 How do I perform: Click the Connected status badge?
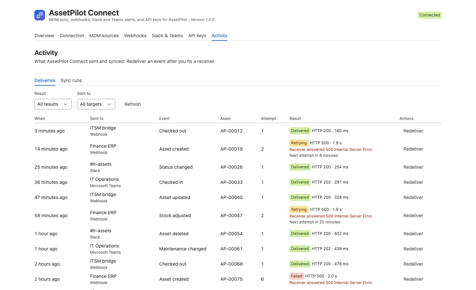pyautogui.click(x=430, y=15)
